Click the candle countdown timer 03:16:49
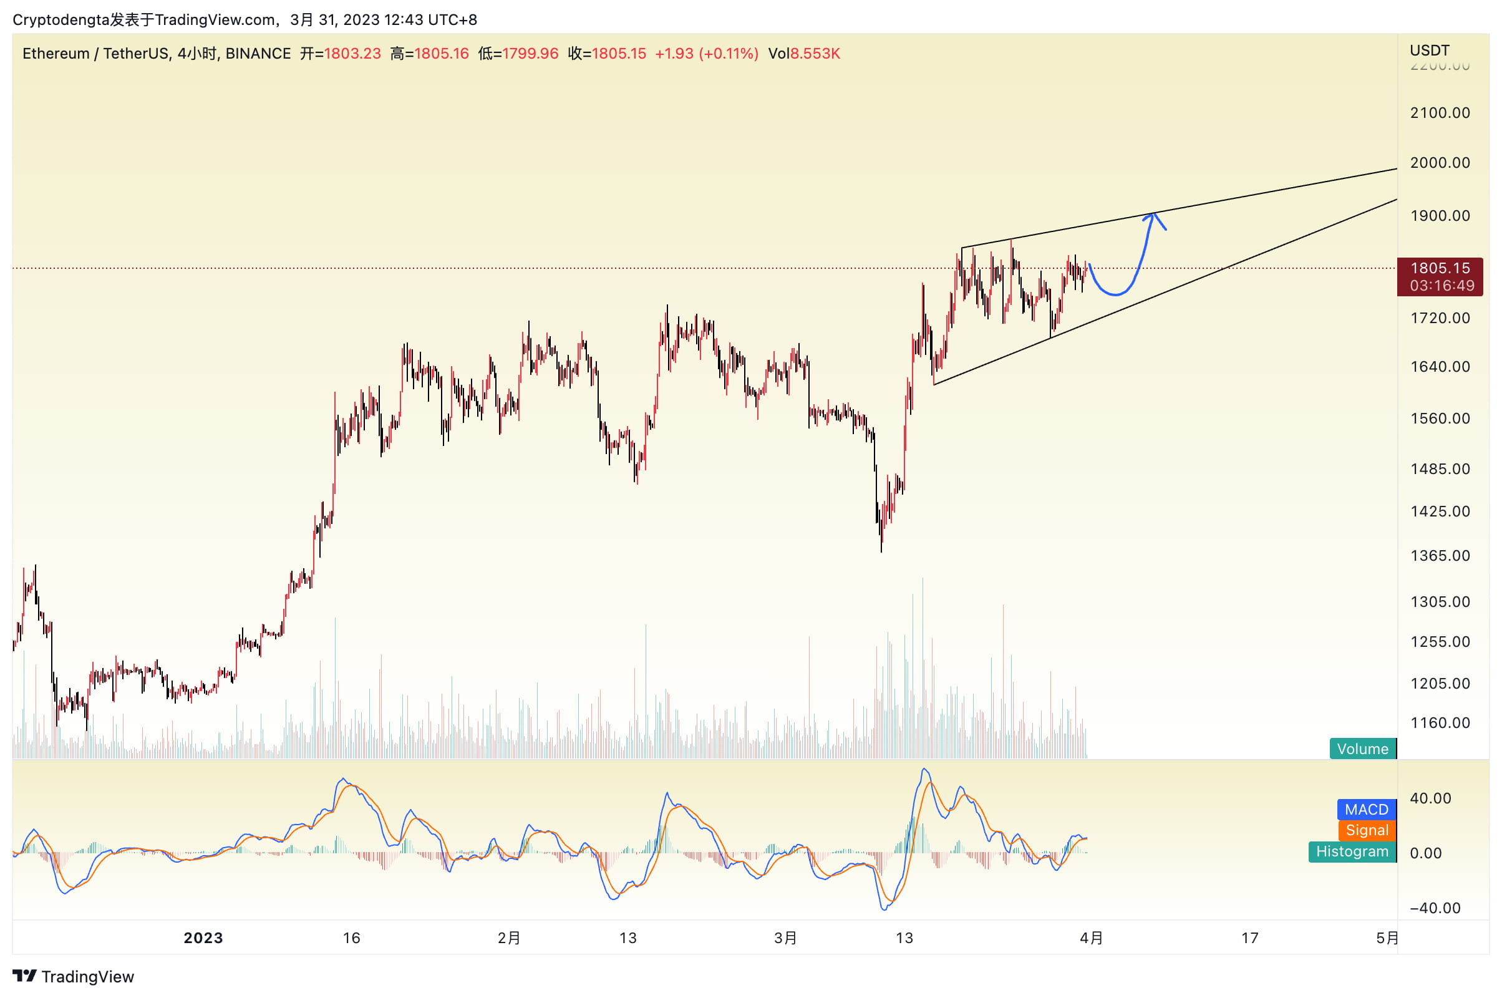The width and height of the screenshot is (1502, 998). [1441, 286]
